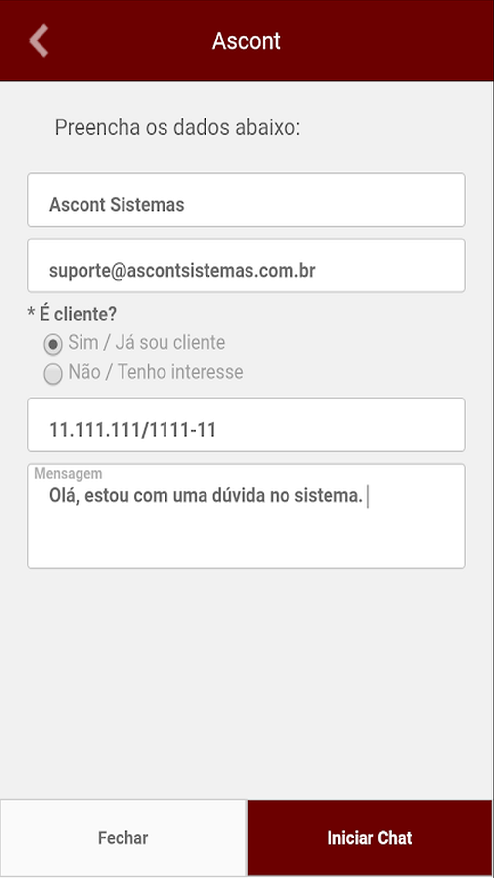This screenshot has width=494, height=878.
Task: Select the Não radio button circle
Action: click(53, 373)
